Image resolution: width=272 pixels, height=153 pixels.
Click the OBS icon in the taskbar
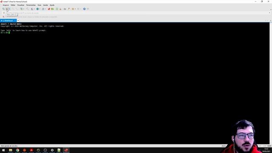pos(45,150)
